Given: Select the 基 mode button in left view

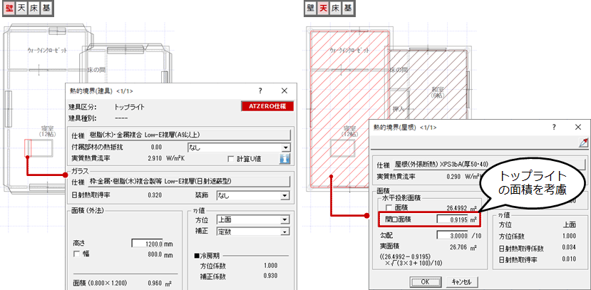Looking at the screenshot, I should point(46,9).
